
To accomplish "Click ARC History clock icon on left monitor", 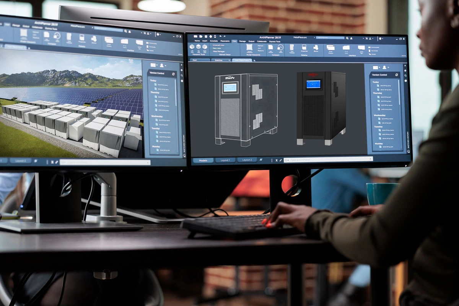I will (57, 36).
